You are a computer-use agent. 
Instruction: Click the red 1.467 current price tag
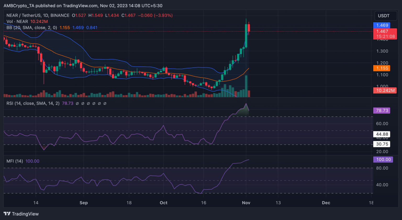pos(385,34)
